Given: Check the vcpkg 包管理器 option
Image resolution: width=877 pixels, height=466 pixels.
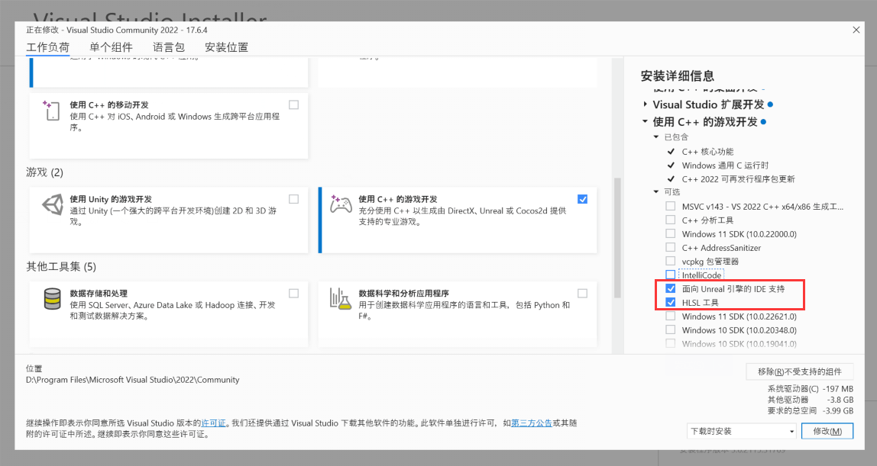Looking at the screenshot, I should tap(670, 261).
